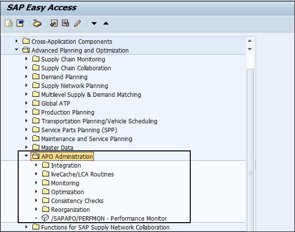Image resolution: width=295 pixels, height=232 pixels.
Task: Select the Supply Chain Monitoring tree entry
Action: (x=73, y=59)
